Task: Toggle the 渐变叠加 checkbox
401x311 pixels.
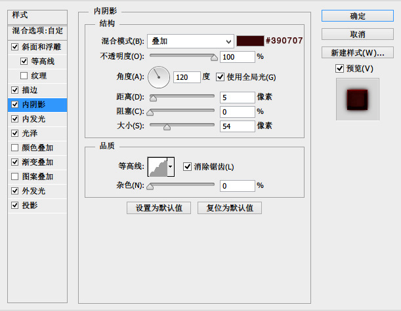Action: coord(15,162)
